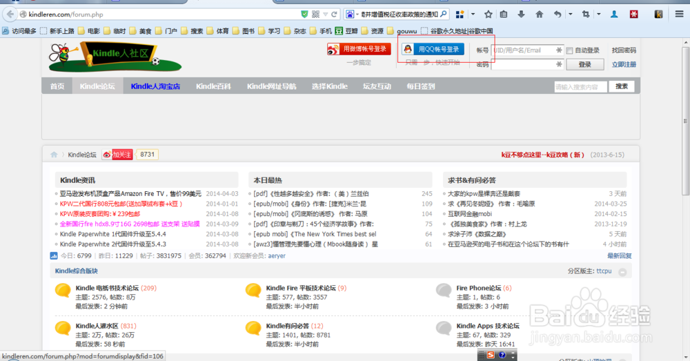Open the 首页 nav tab

click(57, 86)
